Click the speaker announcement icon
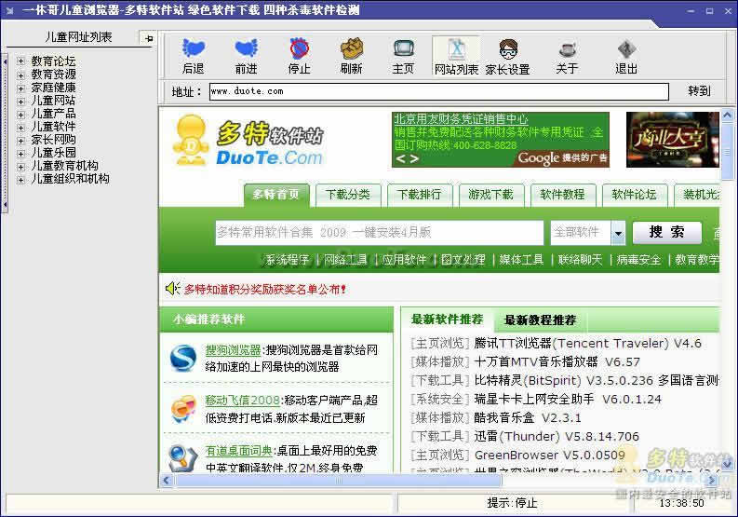This screenshot has width=738, height=517. 173,288
